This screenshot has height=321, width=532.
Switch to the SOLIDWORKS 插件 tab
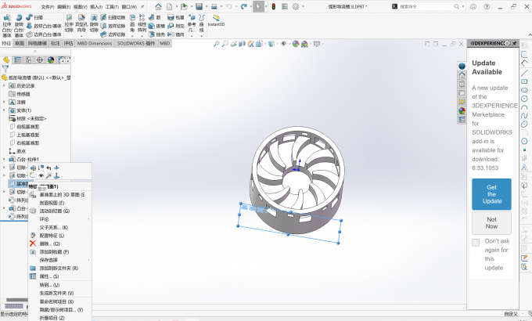(135, 43)
